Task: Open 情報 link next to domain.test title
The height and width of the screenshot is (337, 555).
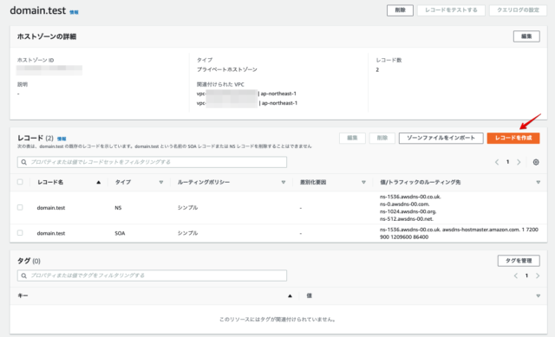Action: coord(74,12)
